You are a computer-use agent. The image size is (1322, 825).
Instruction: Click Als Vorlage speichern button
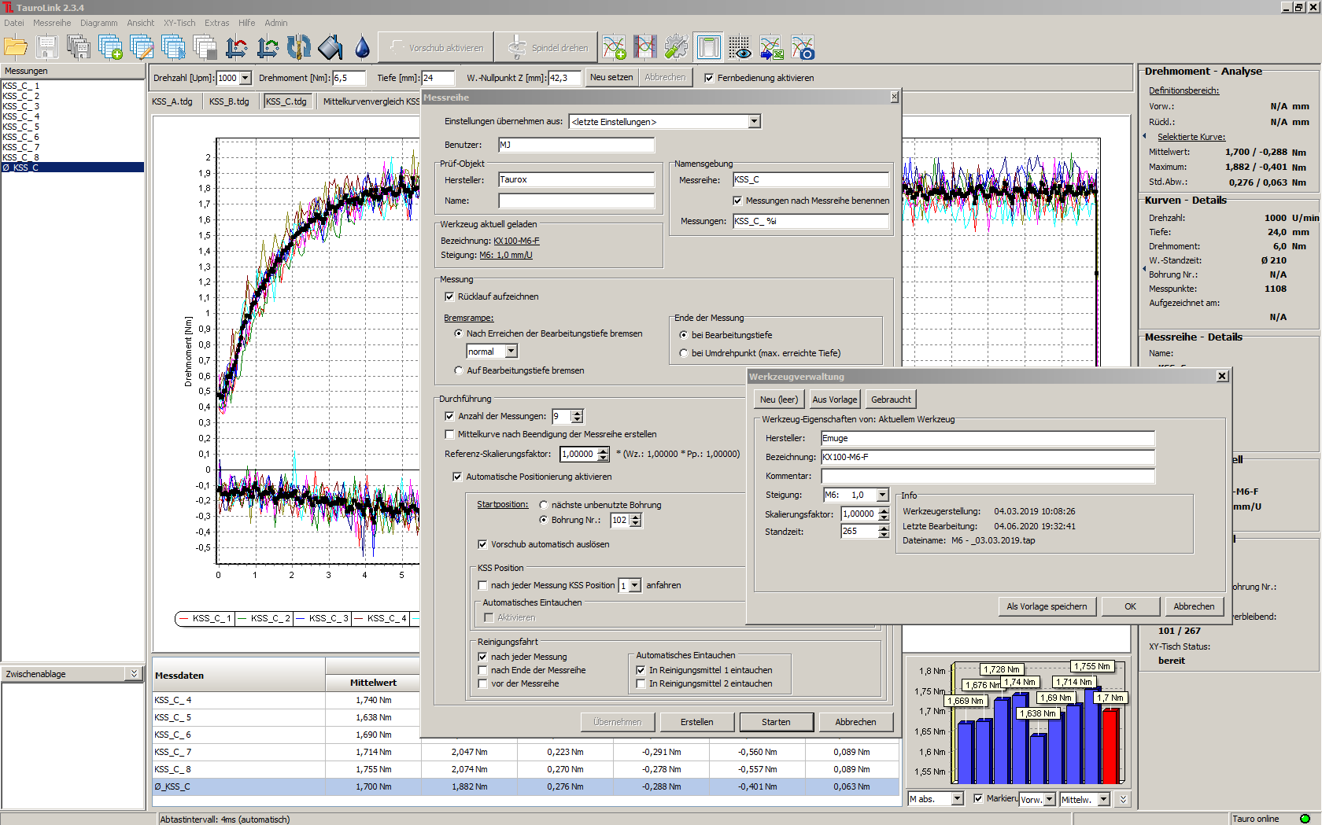coord(1047,606)
